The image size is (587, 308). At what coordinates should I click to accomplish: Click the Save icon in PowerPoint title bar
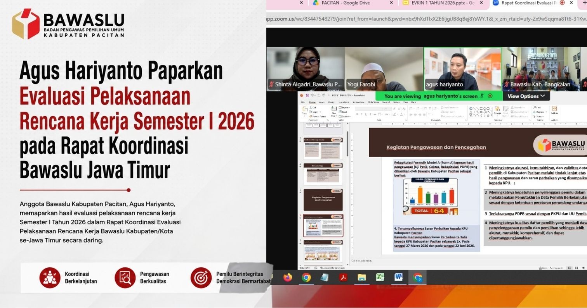pos(307,95)
